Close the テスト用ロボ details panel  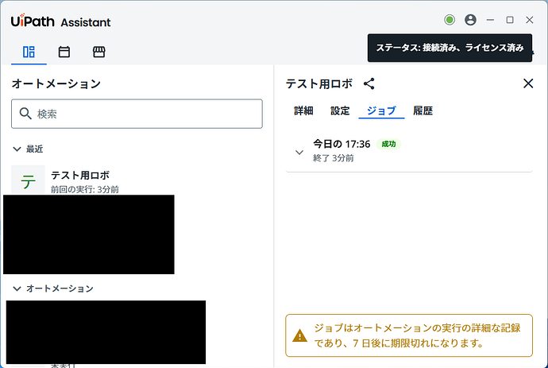(528, 83)
